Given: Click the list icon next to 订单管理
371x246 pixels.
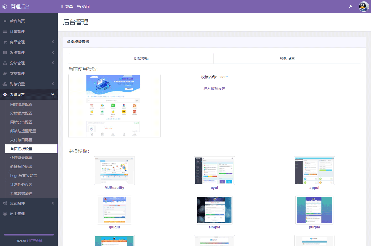Looking at the screenshot, I should pyautogui.click(x=5, y=32).
